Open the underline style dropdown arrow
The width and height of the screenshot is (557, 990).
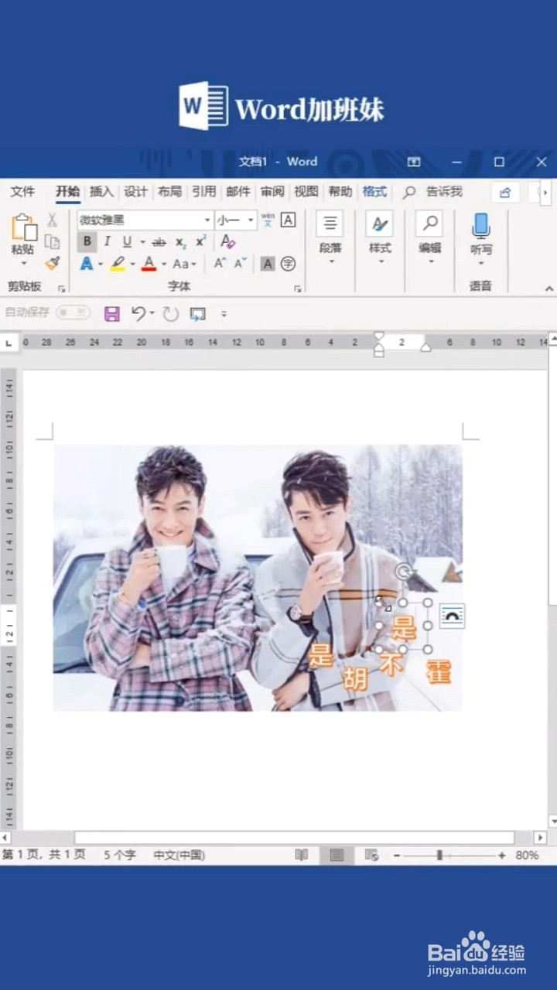[x=142, y=242]
